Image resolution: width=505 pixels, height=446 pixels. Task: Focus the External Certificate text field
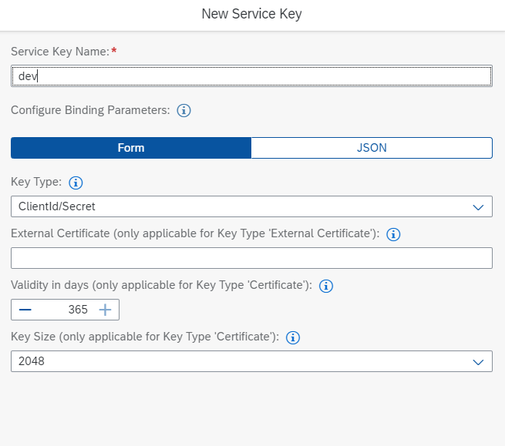click(251, 258)
